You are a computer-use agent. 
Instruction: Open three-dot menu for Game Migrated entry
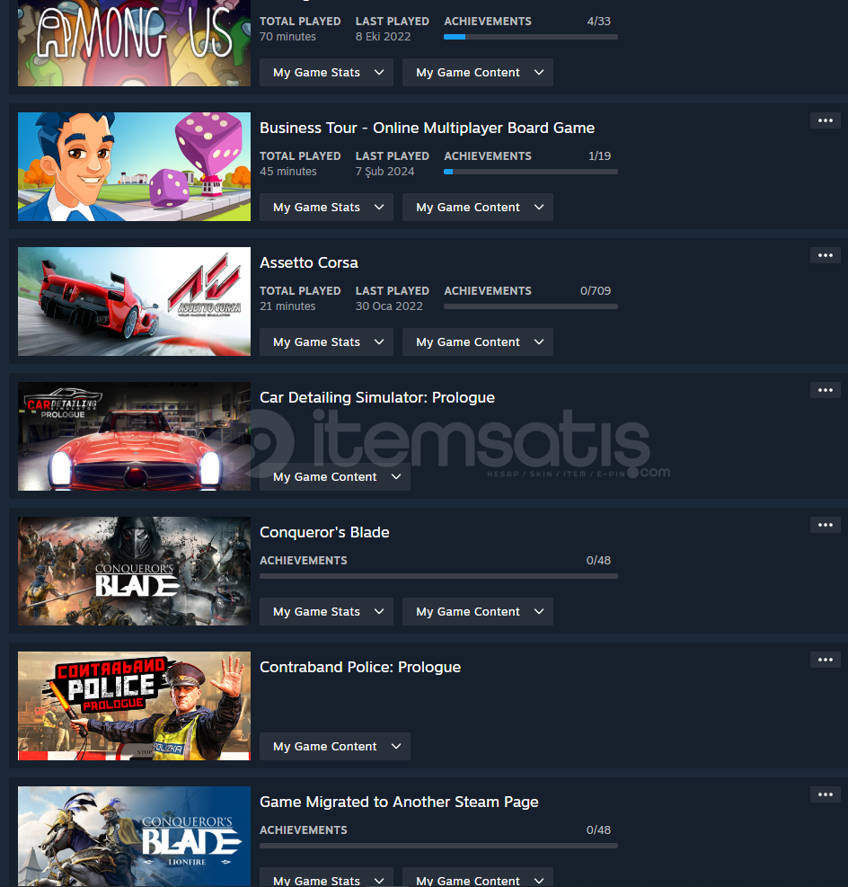[x=825, y=794]
